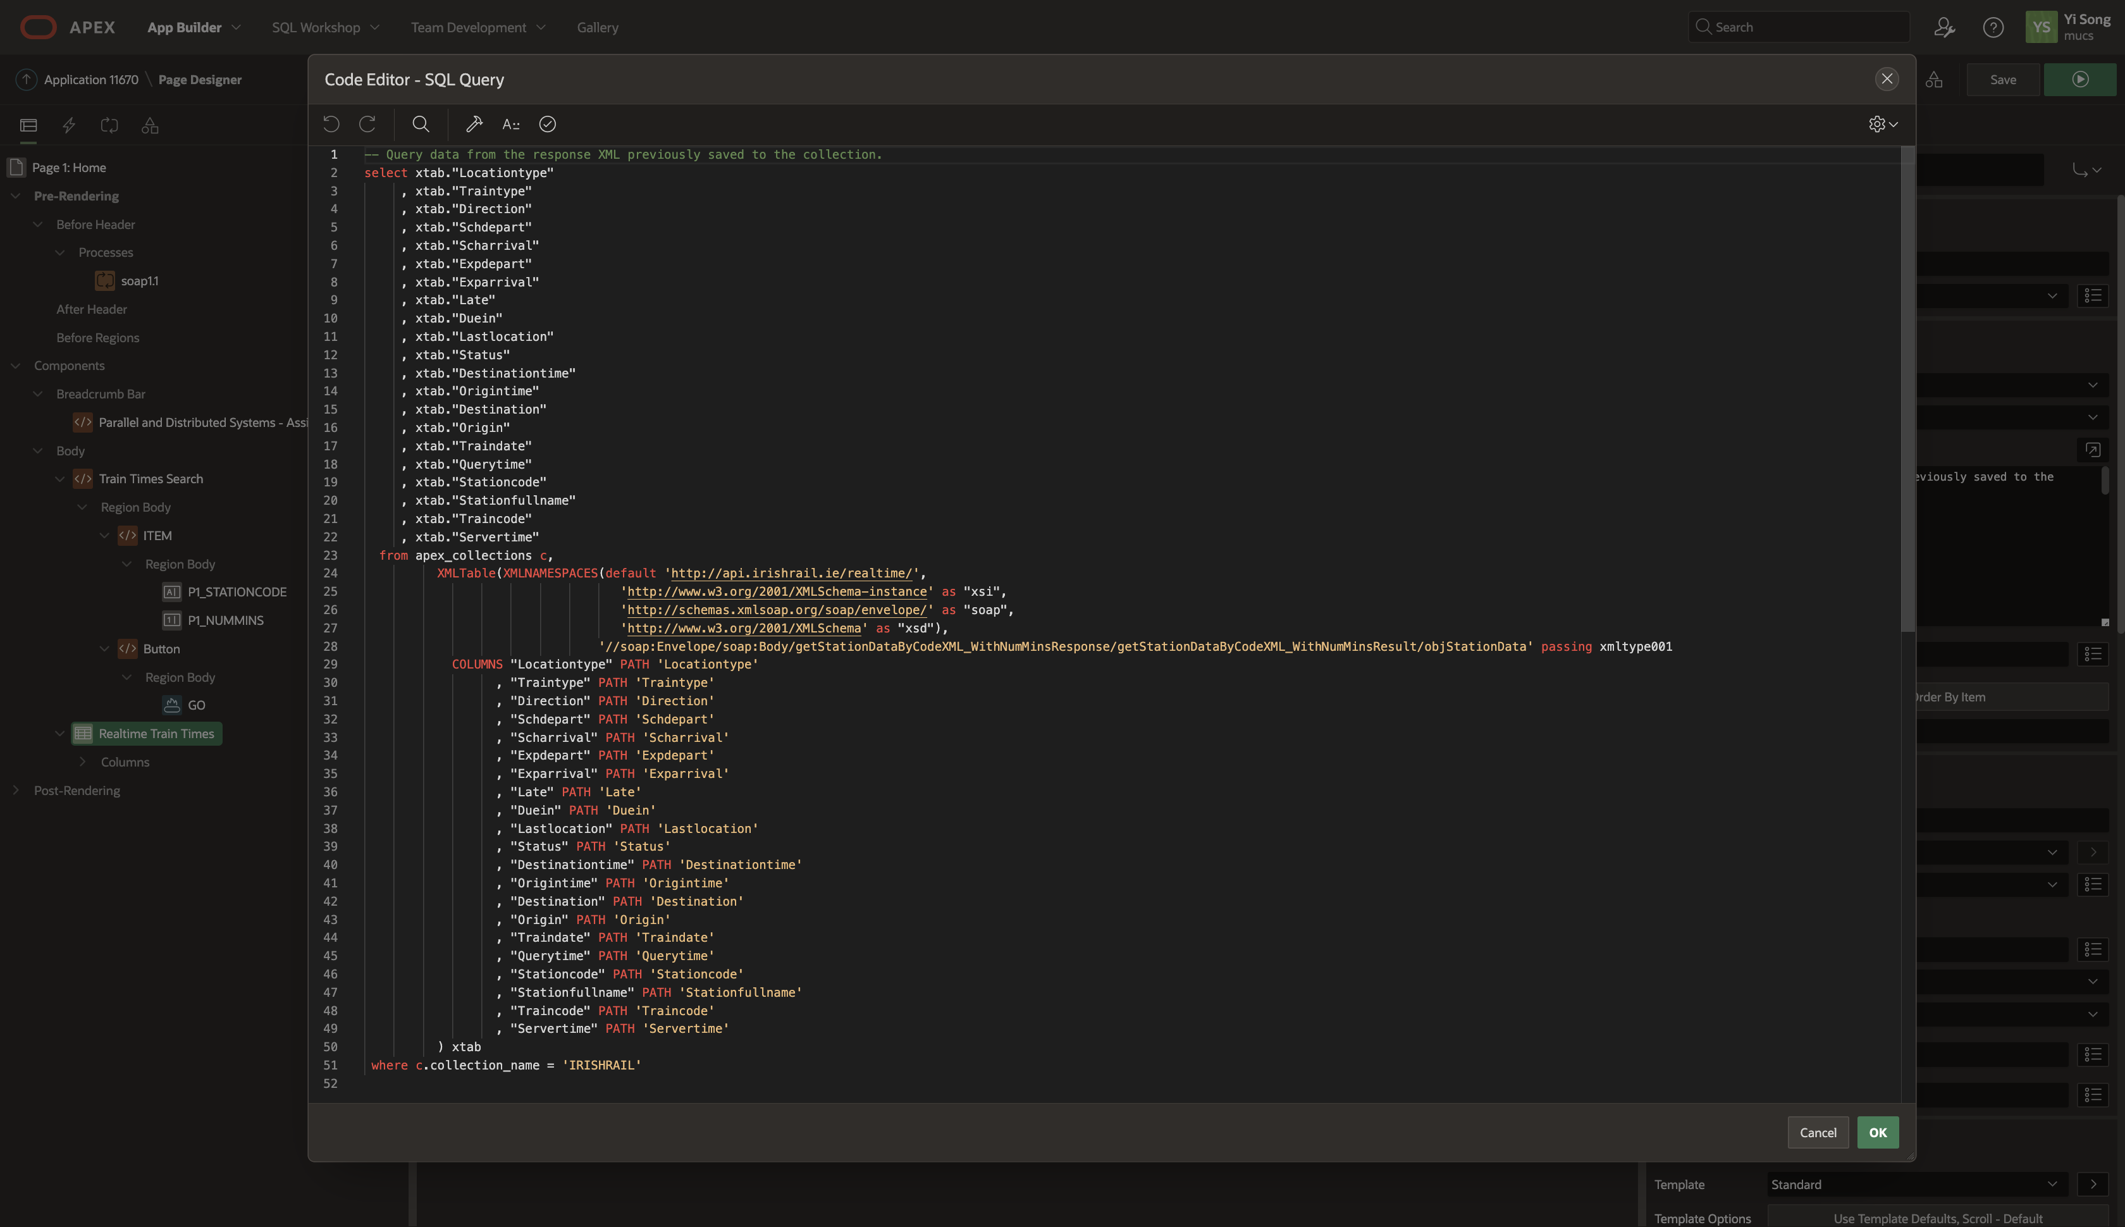Confirm changes with OK button
2125x1227 pixels.
1877,1131
